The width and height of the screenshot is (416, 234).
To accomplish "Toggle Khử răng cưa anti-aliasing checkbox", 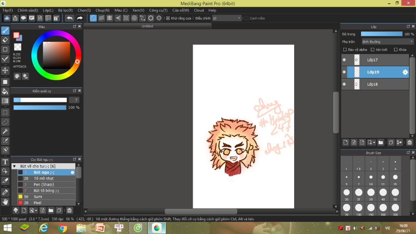I will (168, 18).
